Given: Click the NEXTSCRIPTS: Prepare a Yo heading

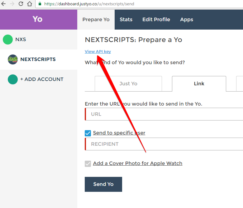Looking at the screenshot, I should [x=133, y=40].
